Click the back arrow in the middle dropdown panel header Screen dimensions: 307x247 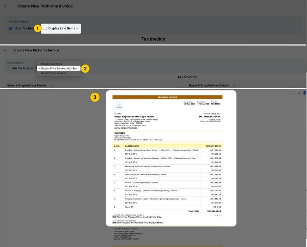tap(5, 50)
